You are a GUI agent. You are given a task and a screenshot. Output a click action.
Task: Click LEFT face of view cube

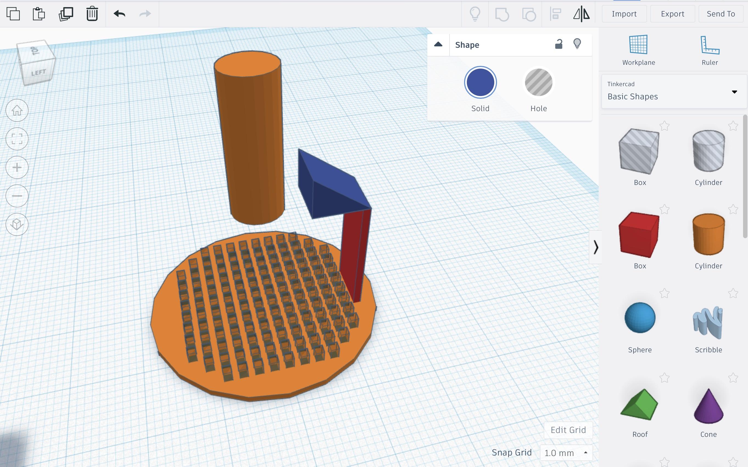click(38, 72)
